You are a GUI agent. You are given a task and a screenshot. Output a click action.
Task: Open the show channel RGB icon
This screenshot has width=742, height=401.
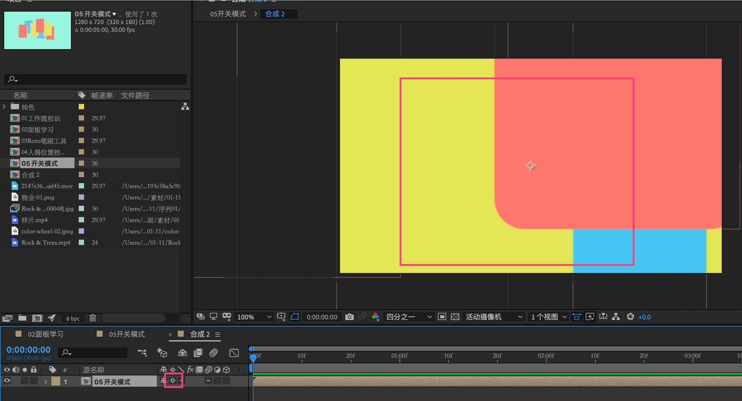pyautogui.click(x=375, y=317)
